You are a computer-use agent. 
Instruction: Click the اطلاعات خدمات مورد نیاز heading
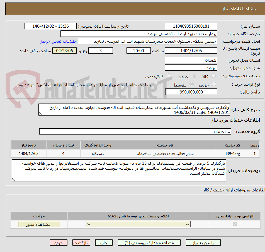(x=235, y=120)
